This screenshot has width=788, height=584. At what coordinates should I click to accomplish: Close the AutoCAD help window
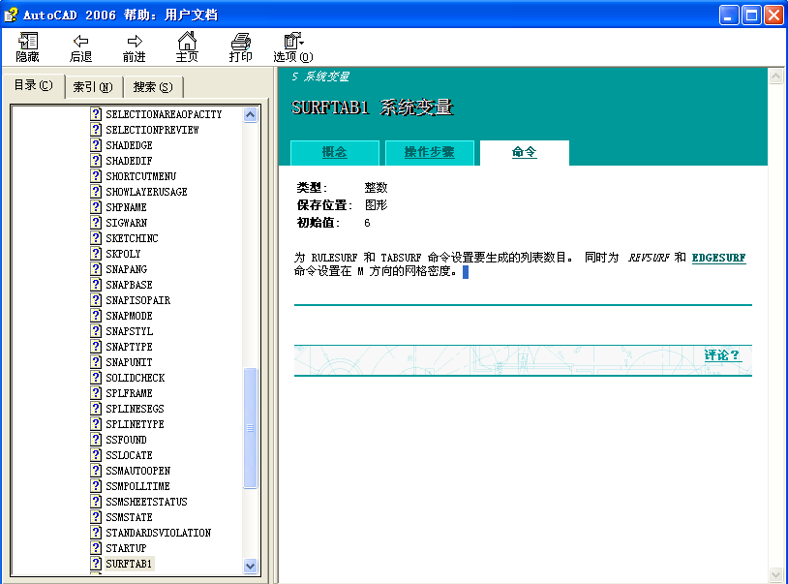coord(773,15)
